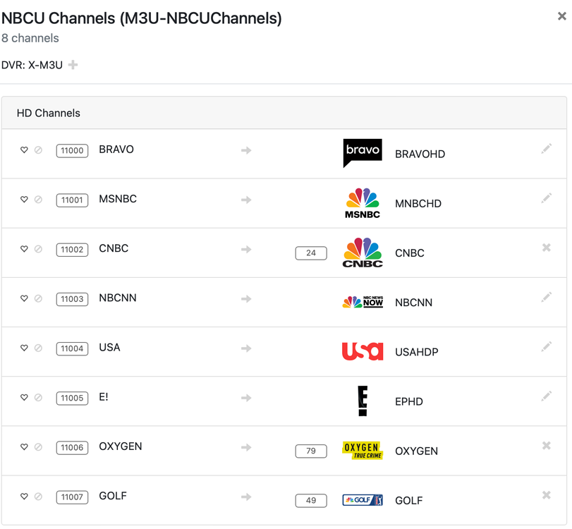The image size is (572, 529).
Task: Click the Golf Channel logo
Action: coord(362,500)
